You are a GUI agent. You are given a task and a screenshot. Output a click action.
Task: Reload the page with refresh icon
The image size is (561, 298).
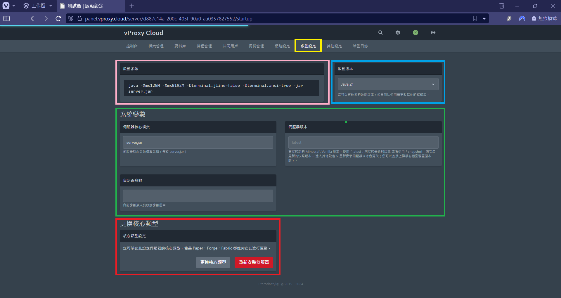[x=58, y=19]
